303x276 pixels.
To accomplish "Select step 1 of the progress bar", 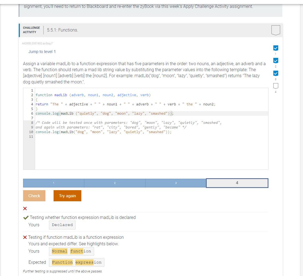I will (x=54, y=183).
